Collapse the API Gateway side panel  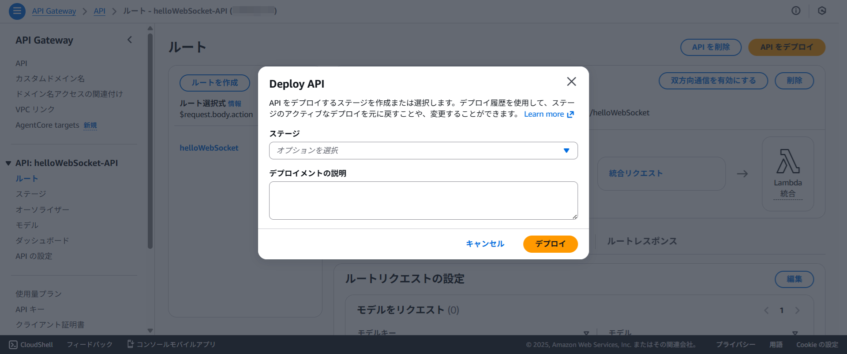coord(130,40)
